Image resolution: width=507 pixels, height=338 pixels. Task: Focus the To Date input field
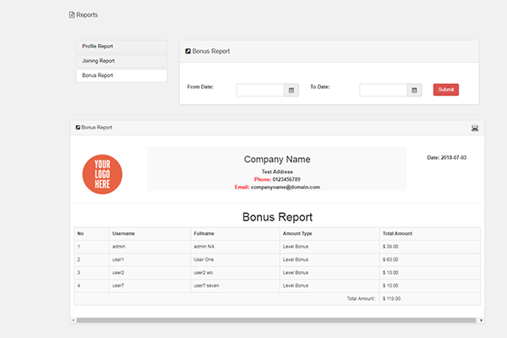[383, 90]
